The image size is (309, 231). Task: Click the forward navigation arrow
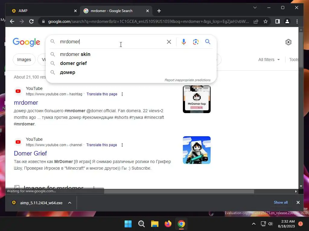click(22, 21)
